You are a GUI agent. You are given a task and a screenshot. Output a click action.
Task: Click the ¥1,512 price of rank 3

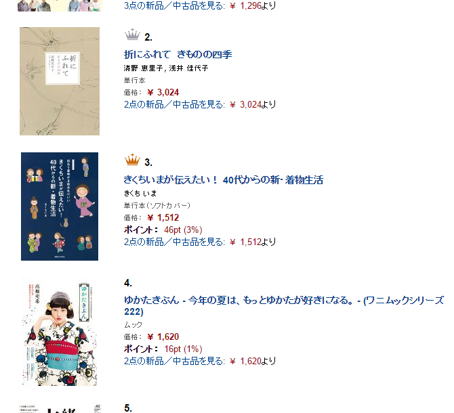163,217
